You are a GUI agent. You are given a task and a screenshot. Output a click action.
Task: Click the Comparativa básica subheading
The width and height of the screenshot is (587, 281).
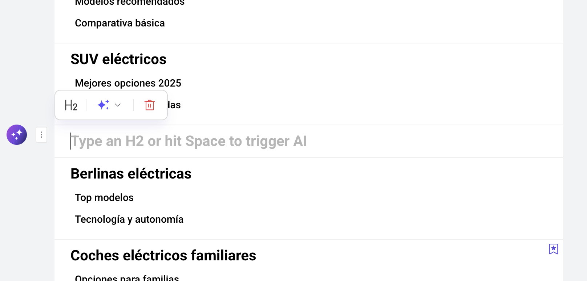(x=120, y=23)
